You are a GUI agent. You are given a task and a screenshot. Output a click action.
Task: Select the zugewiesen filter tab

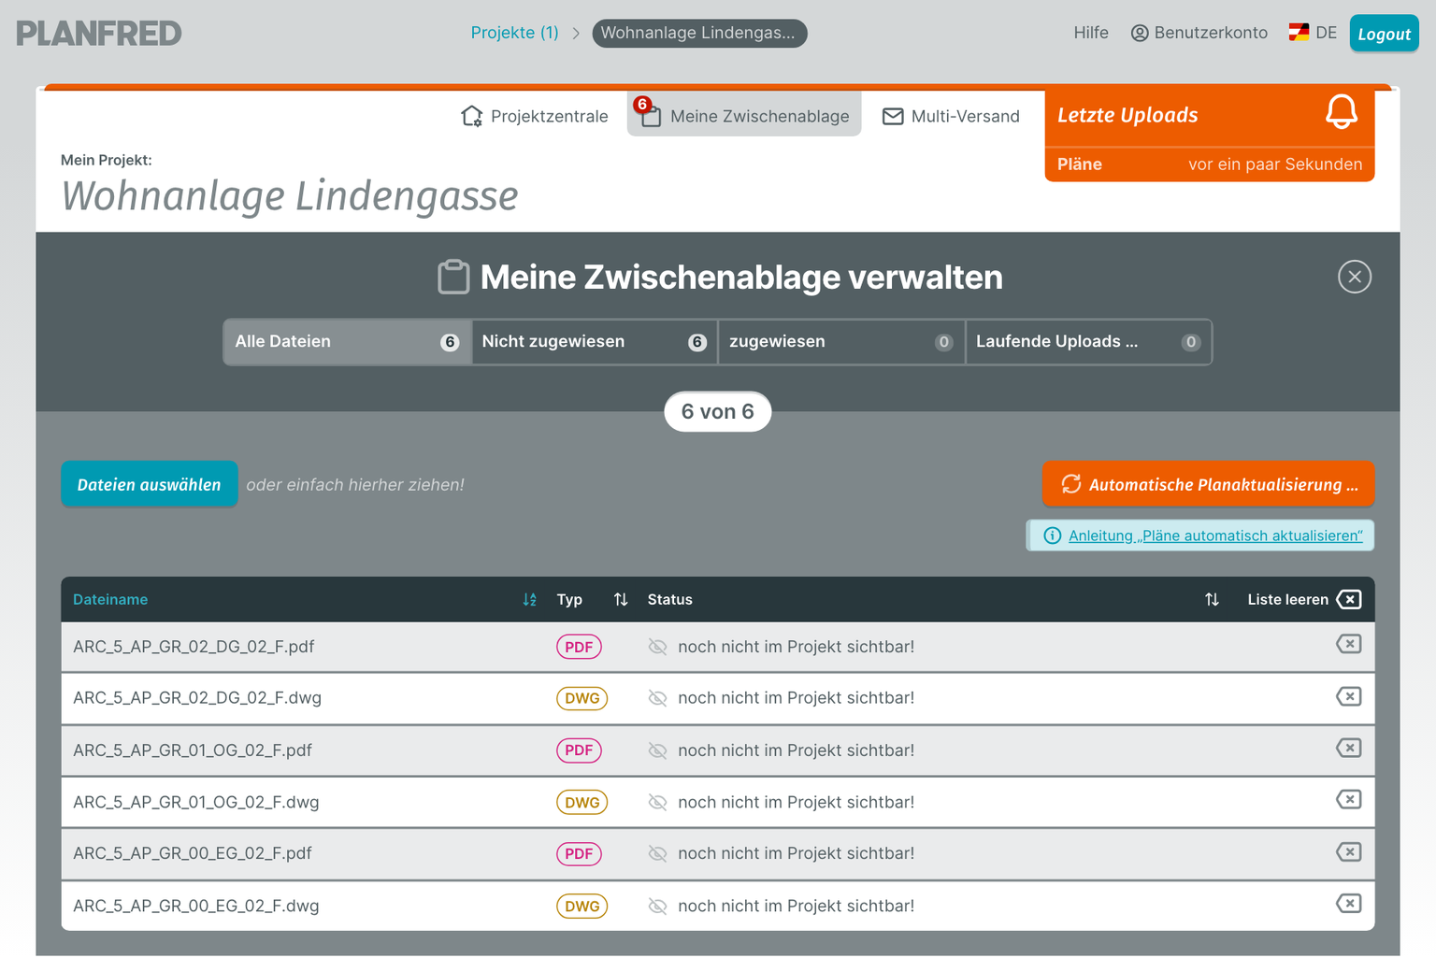click(x=841, y=342)
